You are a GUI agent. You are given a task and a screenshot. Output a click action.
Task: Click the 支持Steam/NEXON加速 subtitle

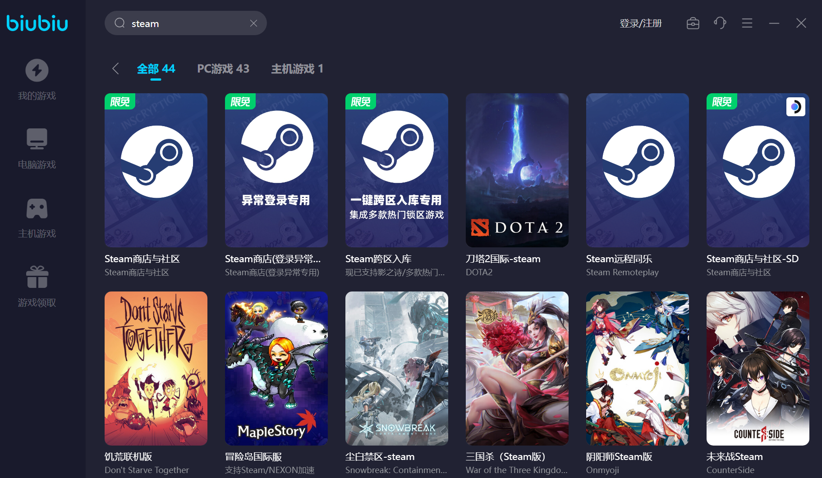point(270,470)
